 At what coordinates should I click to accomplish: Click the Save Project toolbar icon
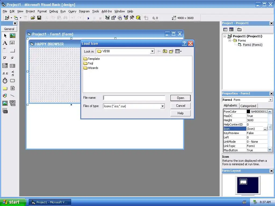pyautogui.click(x=39, y=18)
